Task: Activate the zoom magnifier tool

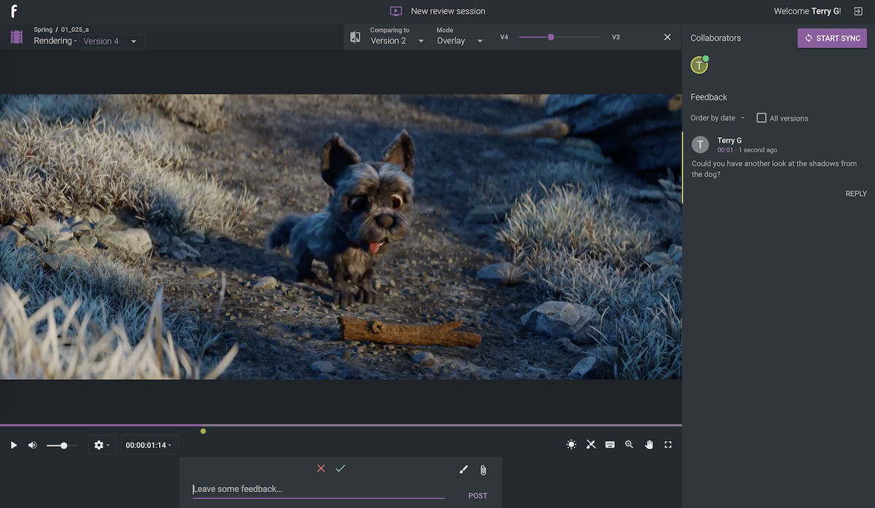Action: tap(629, 445)
